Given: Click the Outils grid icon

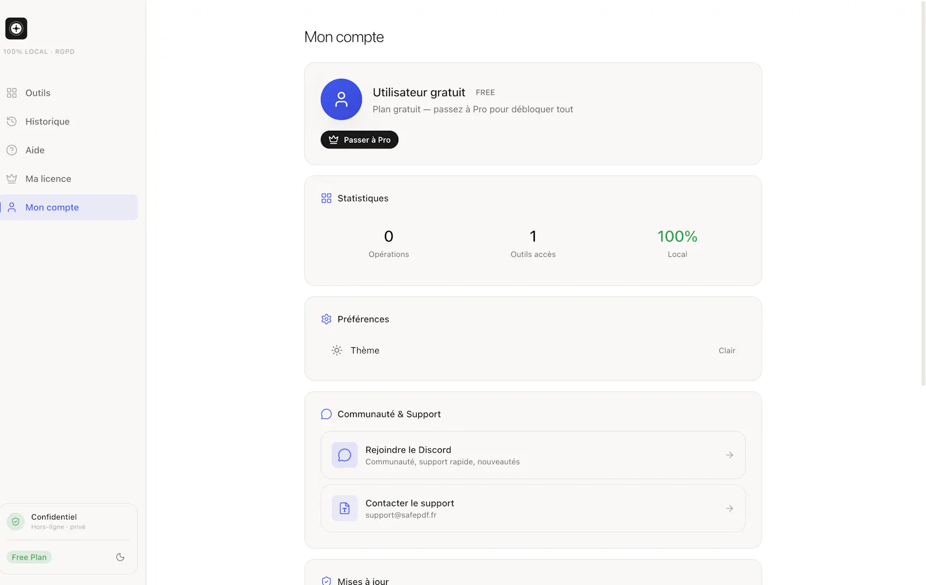Looking at the screenshot, I should [12, 93].
